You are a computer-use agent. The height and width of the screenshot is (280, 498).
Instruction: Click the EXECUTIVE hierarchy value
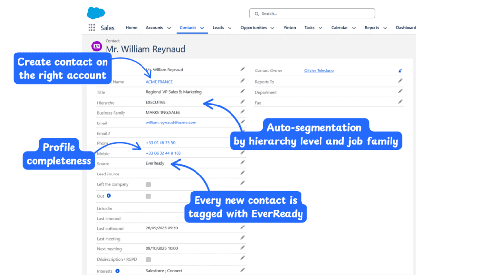click(156, 102)
